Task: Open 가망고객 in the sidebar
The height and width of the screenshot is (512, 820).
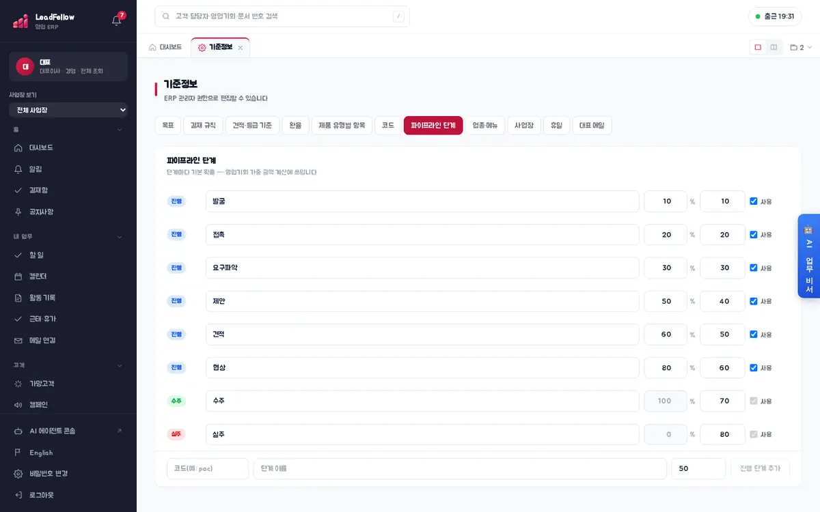Action: pyautogui.click(x=68, y=384)
